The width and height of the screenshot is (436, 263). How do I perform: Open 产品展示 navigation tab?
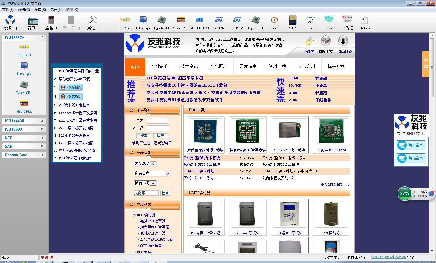coord(219,67)
